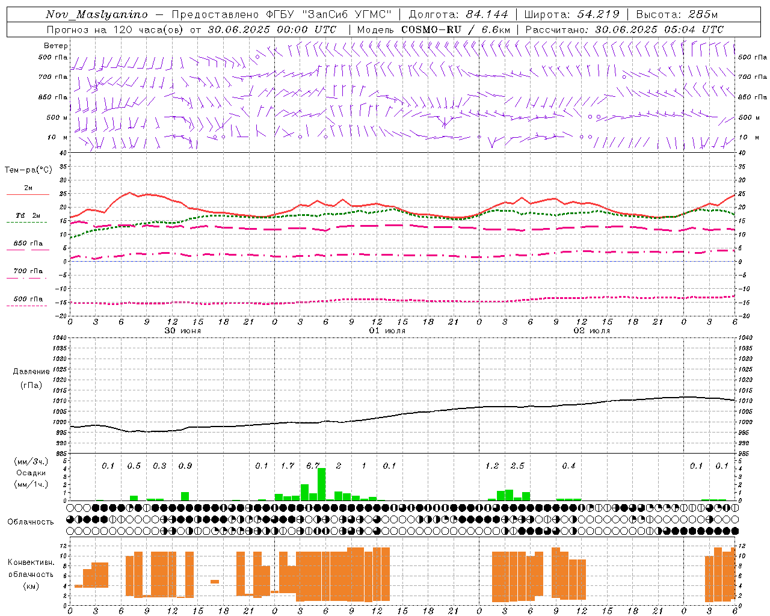The width and height of the screenshot is (770, 616).
Task: Click the "30 июня" date label
Action: (183, 331)
